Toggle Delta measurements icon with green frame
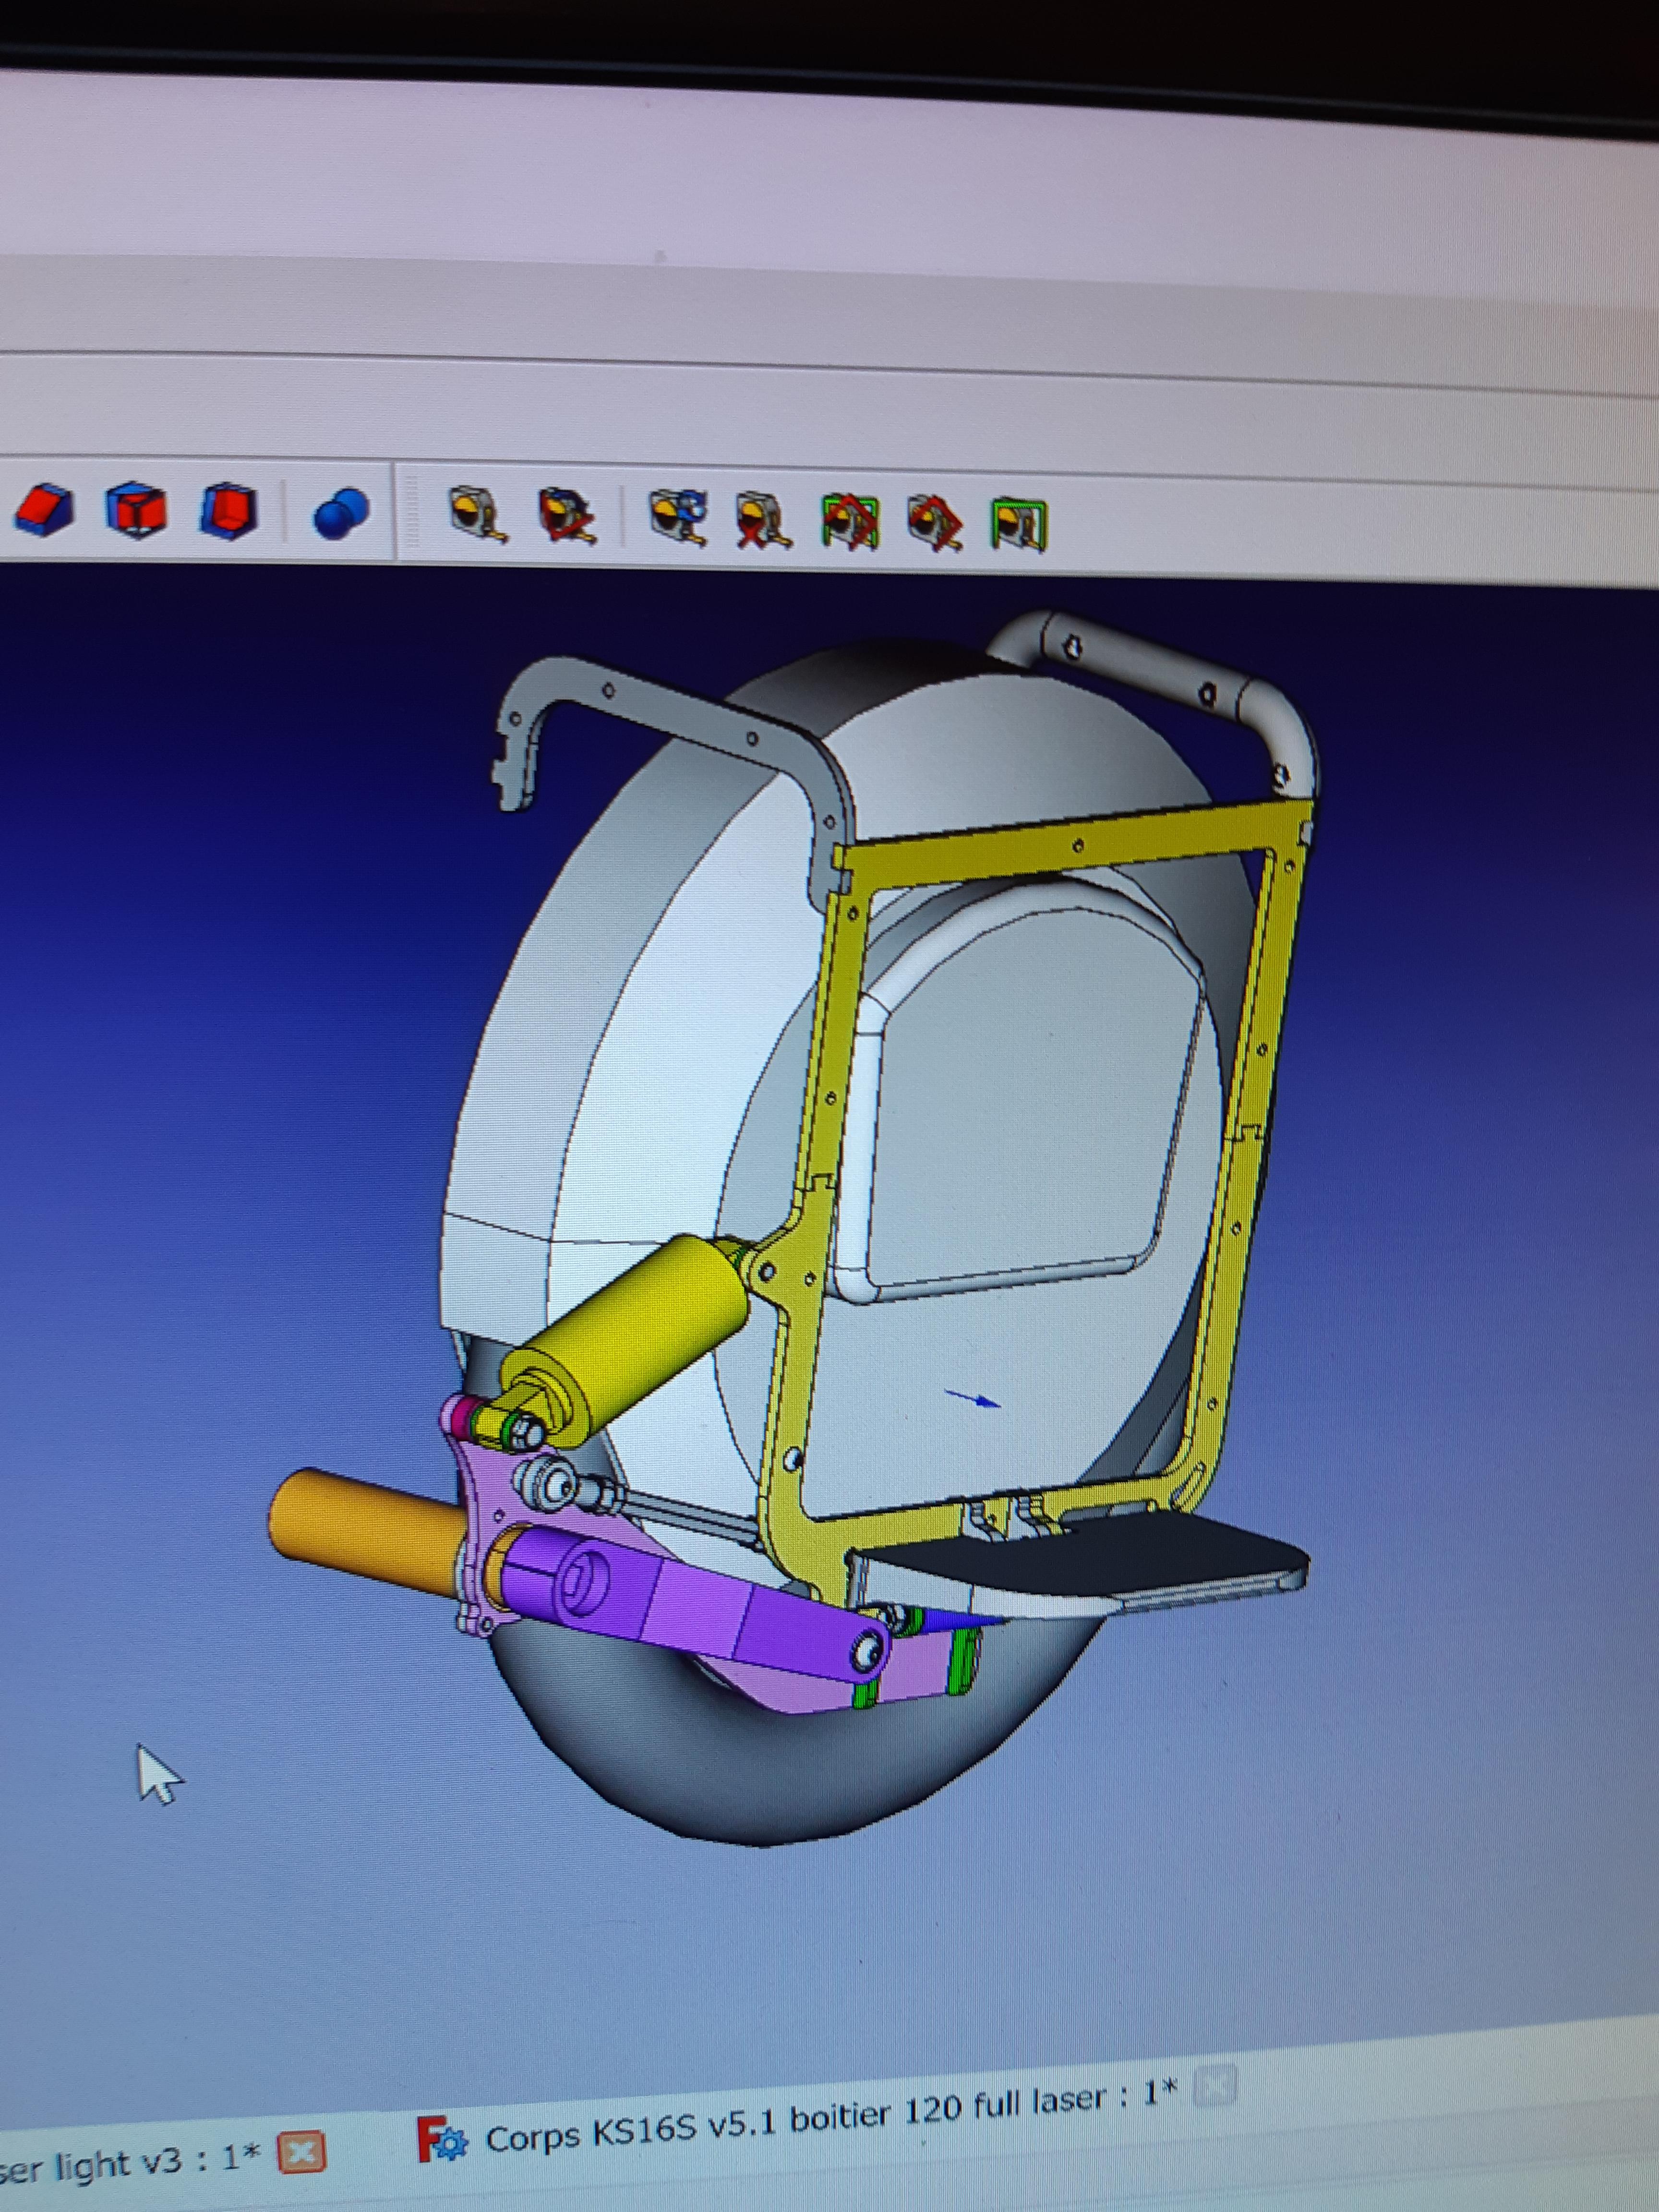This screenshot has height=2212, width=1659. pyautogui.click(x=1018, y=525)
